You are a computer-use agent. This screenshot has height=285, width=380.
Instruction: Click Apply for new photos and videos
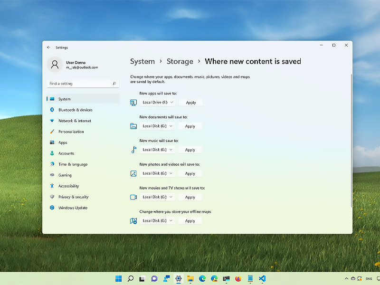[190, 173]
